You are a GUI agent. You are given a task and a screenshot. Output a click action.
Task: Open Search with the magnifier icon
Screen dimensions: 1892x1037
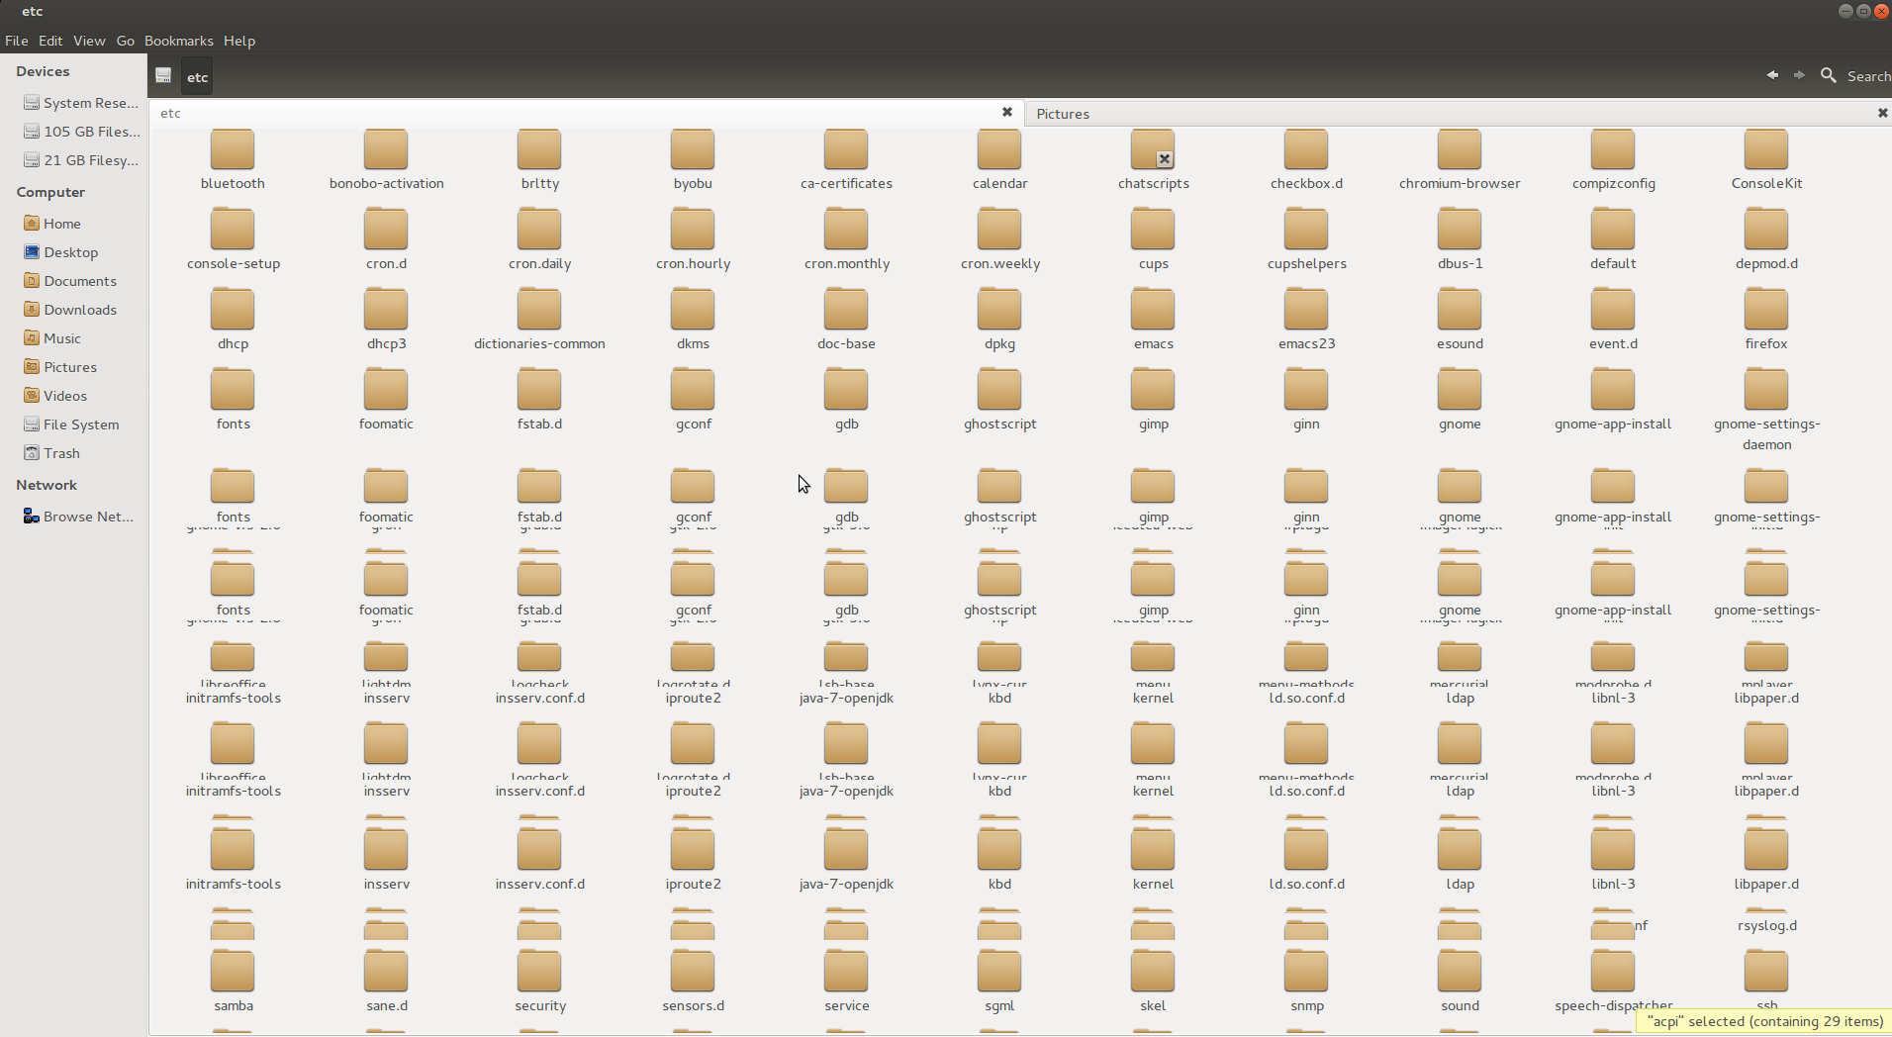pyautogui.click(x=1829, y=75)
